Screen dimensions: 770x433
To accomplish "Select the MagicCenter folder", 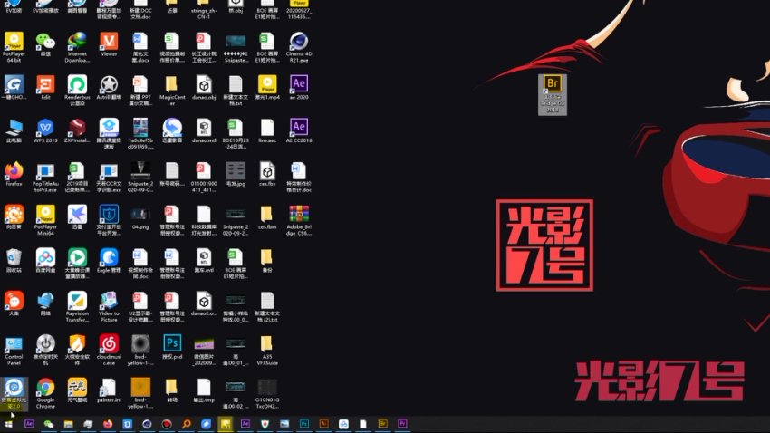I will [x=172, y=84].
